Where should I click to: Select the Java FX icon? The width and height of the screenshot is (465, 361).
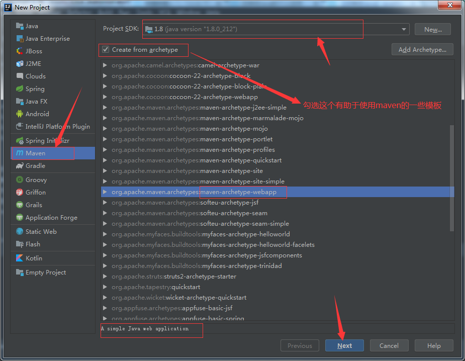[x=20, y=102]
